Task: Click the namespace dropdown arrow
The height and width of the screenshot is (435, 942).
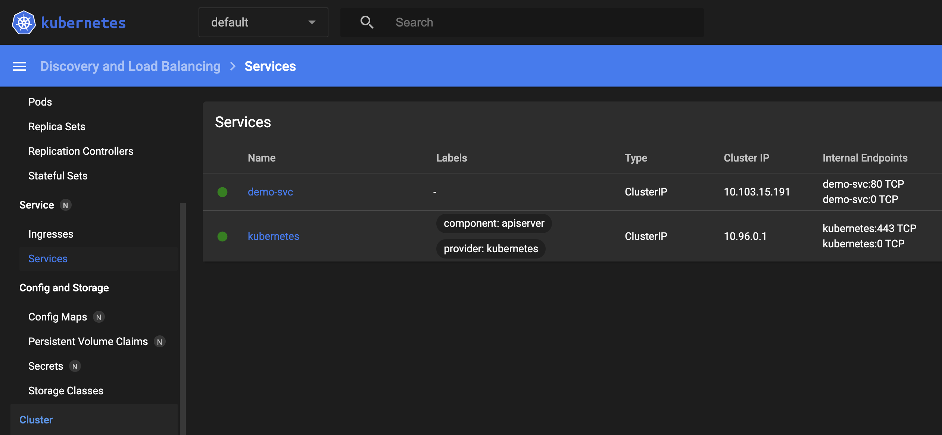Action: (x=312, y=22)
